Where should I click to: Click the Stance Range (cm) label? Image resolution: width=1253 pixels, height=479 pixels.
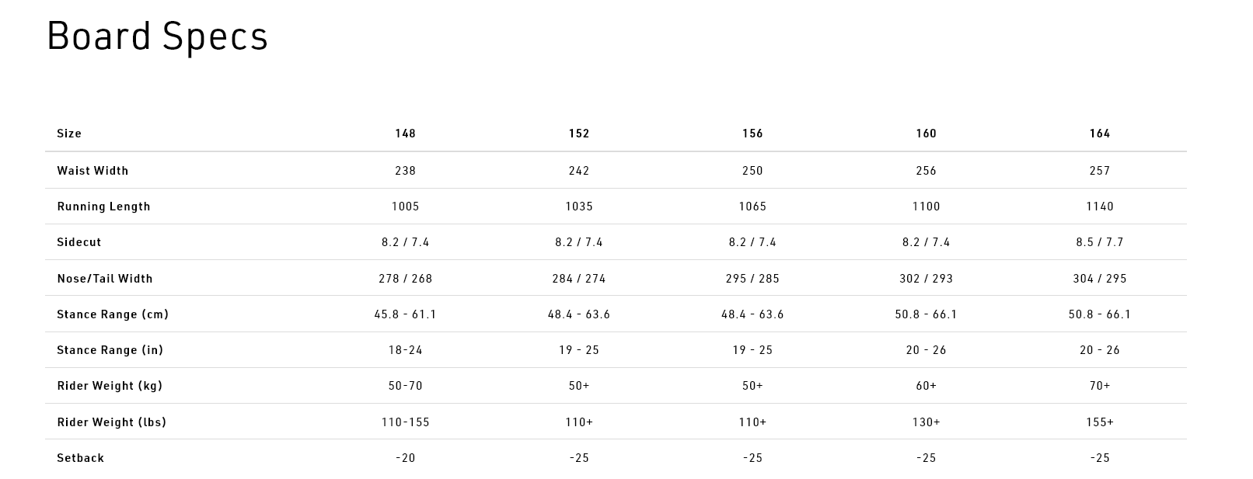[x=113, y=314]
